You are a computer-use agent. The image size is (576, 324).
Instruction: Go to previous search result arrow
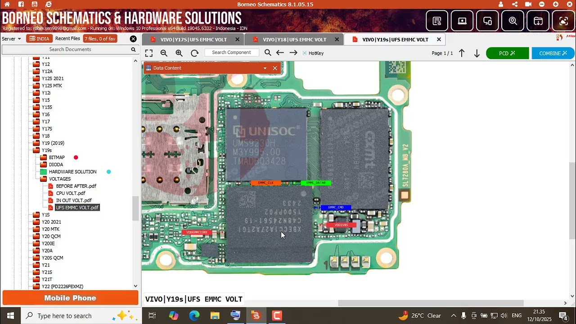pos(280,53)
